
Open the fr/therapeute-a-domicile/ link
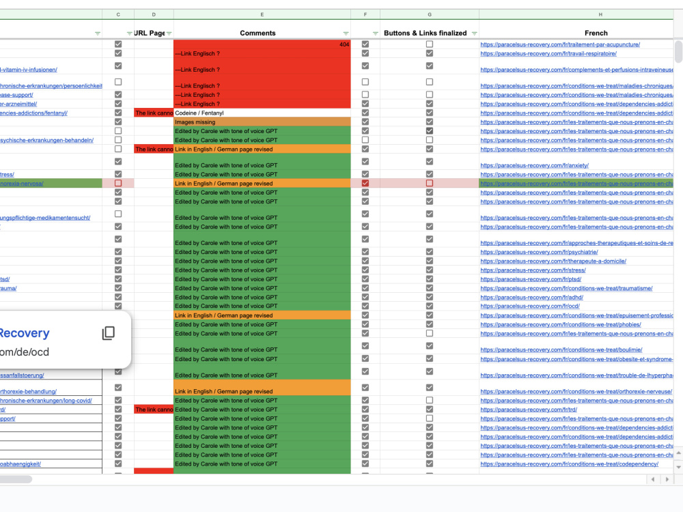553,261
